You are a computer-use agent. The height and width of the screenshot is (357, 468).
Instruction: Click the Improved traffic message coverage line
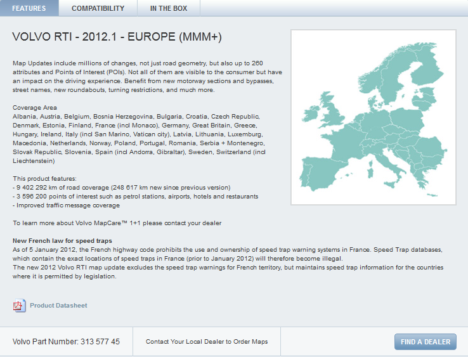coord(66,205)
